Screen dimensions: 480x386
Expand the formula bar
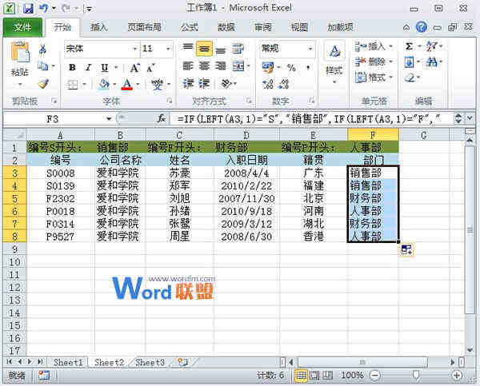pos(470,117)
